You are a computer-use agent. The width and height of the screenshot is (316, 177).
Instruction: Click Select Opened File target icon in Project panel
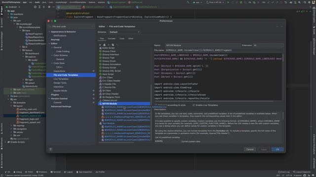pos(35,7)
